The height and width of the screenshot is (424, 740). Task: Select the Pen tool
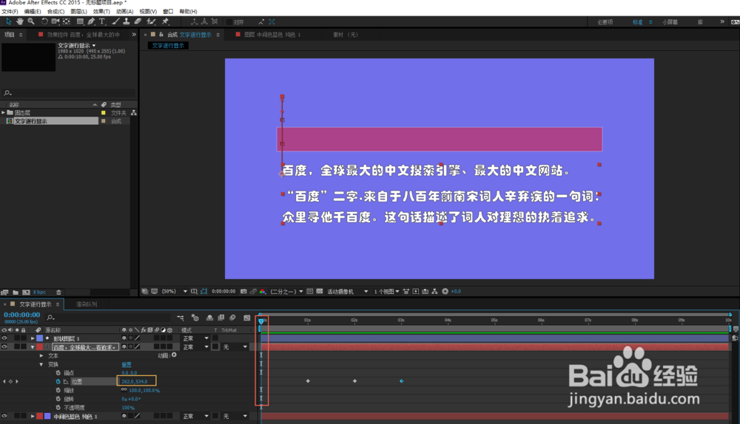91,21
